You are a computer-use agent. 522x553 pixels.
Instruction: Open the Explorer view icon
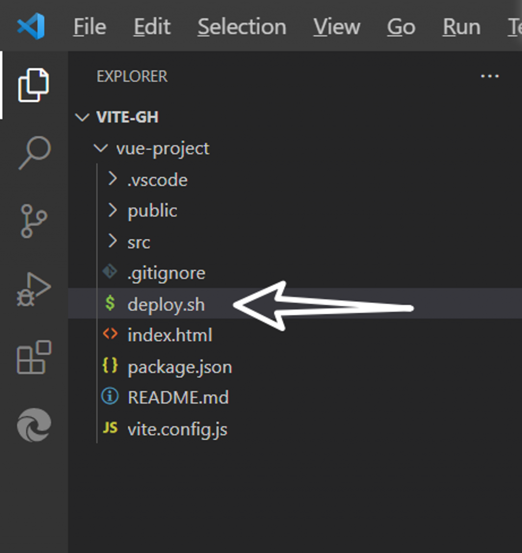pyautogui.click(x=34, y=84)
